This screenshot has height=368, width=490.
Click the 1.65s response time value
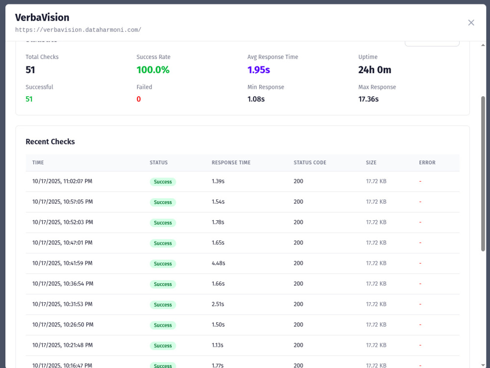(x=218, y=243)
